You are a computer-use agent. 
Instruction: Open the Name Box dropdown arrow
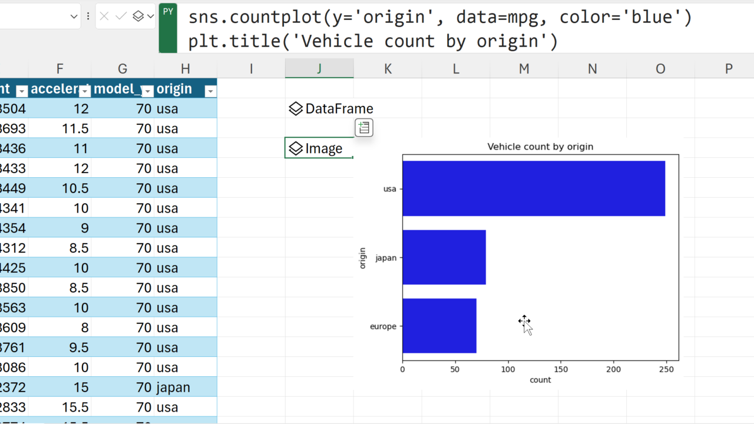coord(74,16)
